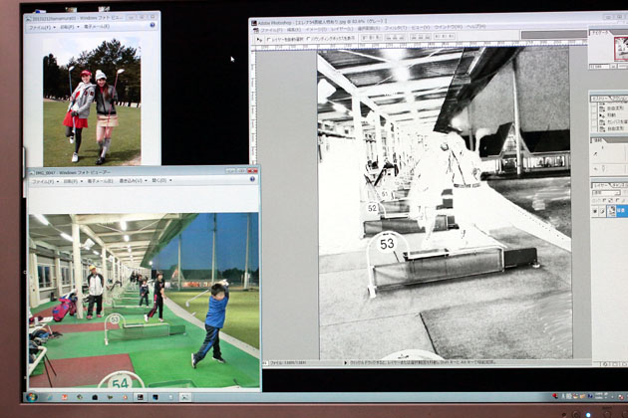Click the child golfer photo in IMG_0047 viewer
Image resolution: width=628 pixels, height=418 pixels.
(144, 300)
